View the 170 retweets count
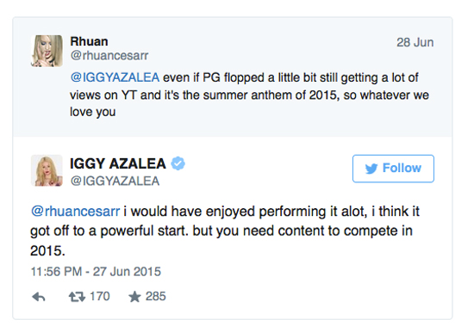 click(x=100, y=297)
